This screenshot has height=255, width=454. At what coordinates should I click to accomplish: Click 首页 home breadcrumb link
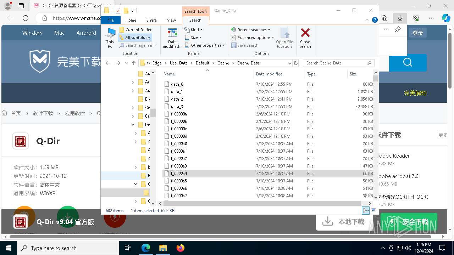(16, 113)
